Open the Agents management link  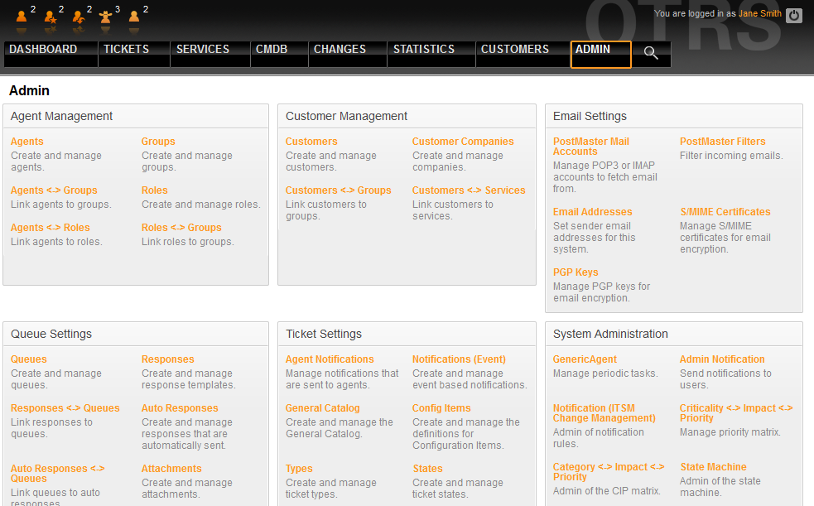27,142
